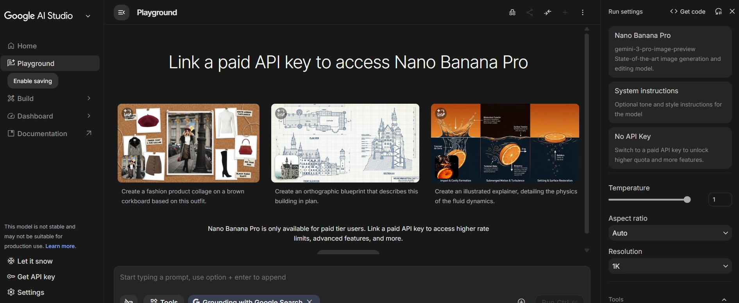Image resolution: width=739 pixels, height=303 pixels.
Task: Open Settings in the sidebar
Action: tap(26, 292)
